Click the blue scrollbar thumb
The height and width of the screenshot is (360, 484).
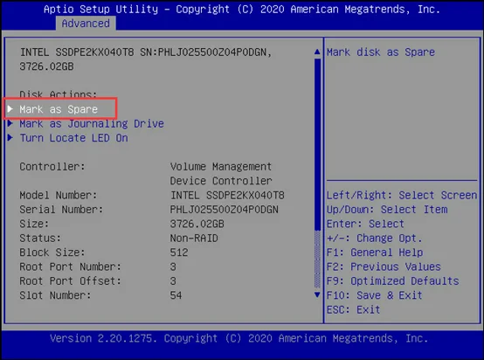pyautogui.click(x=317, y=144)
